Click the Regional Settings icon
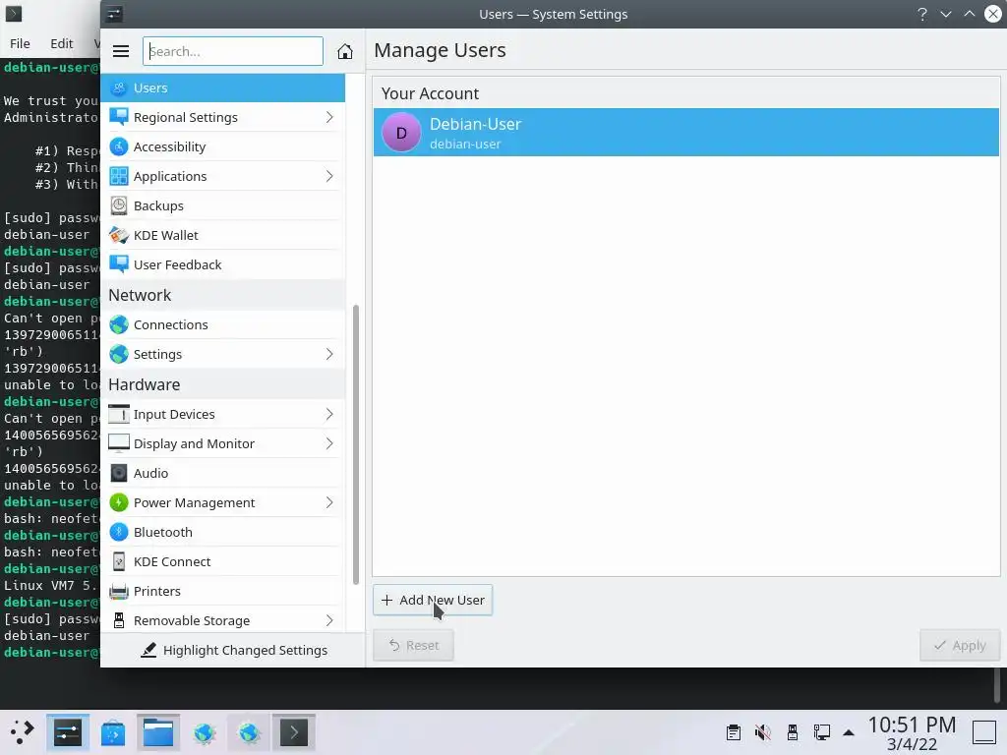The image size is (1007, 755). (x=119, y=117)
